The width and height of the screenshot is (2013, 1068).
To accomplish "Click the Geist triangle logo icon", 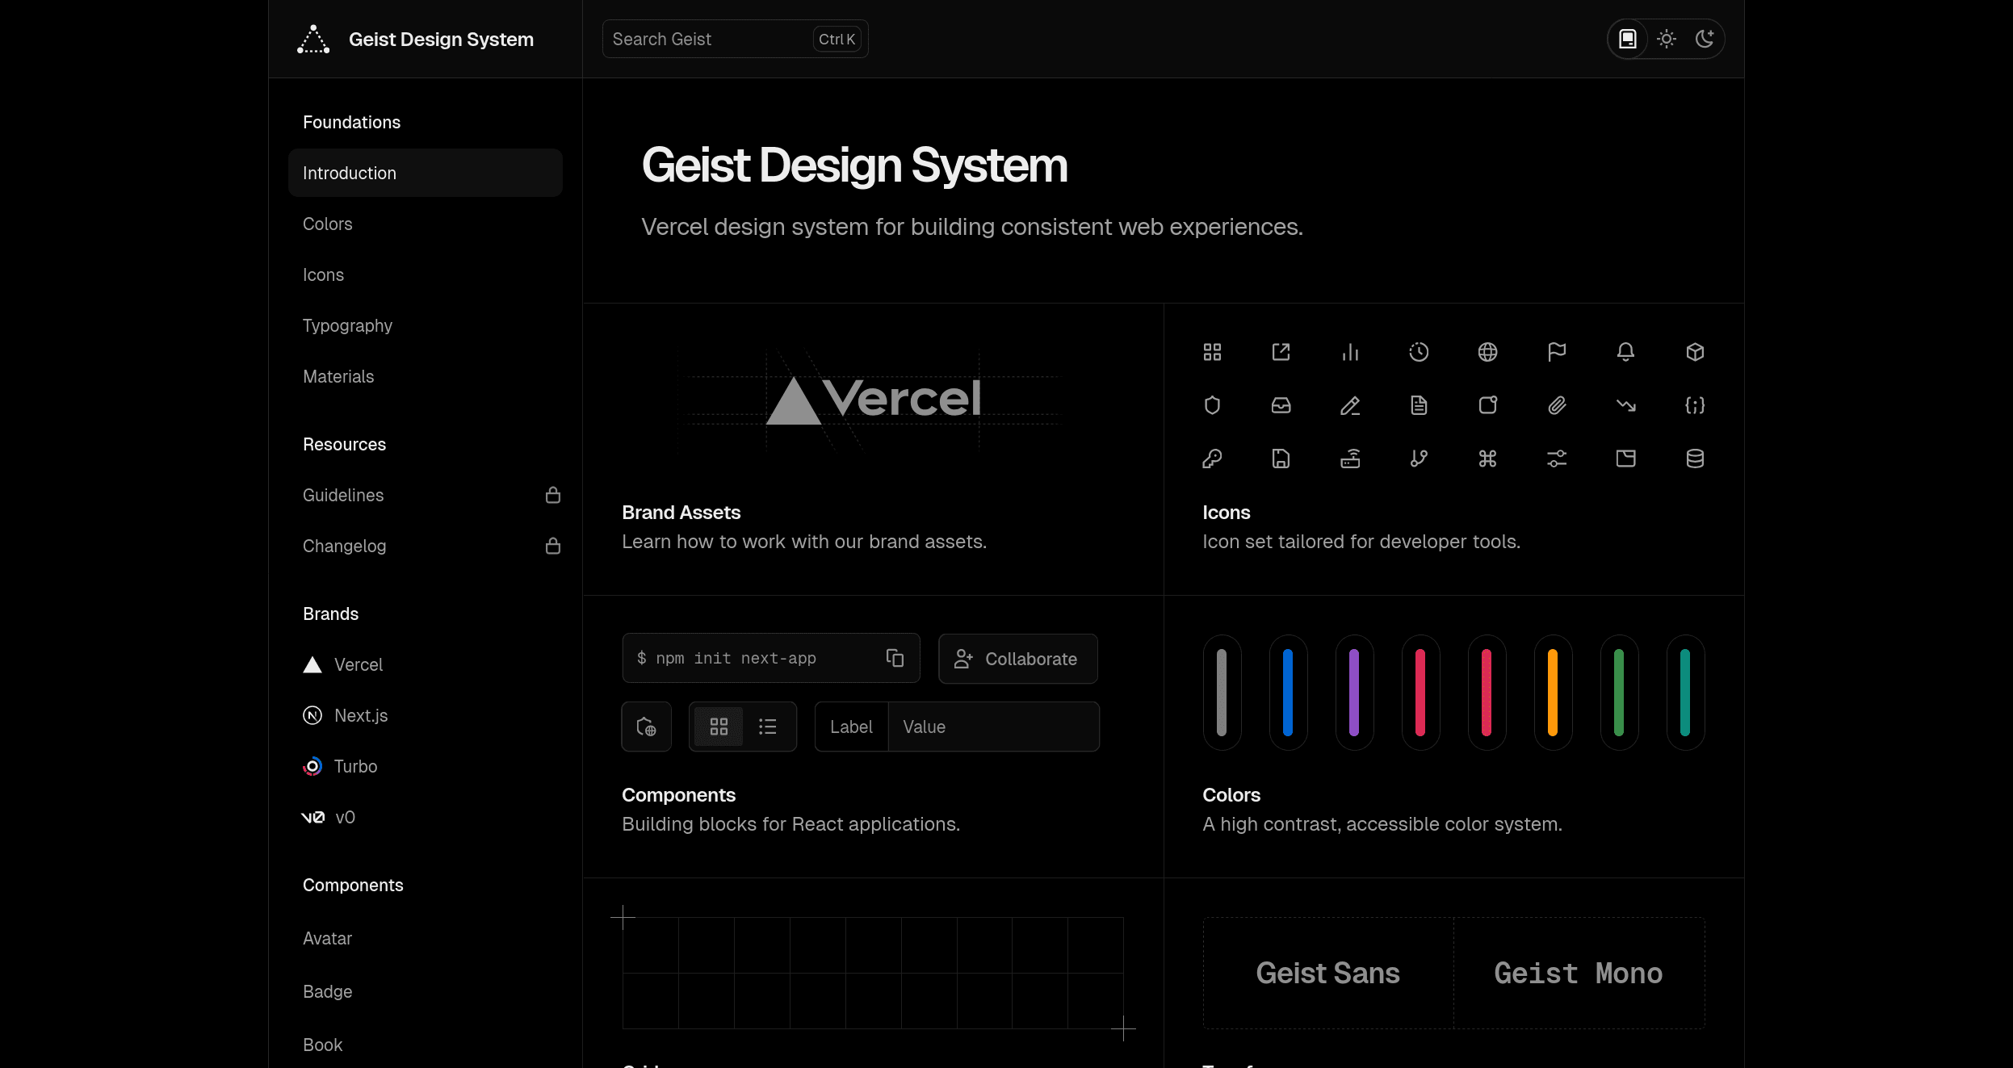I will point(313,40).
